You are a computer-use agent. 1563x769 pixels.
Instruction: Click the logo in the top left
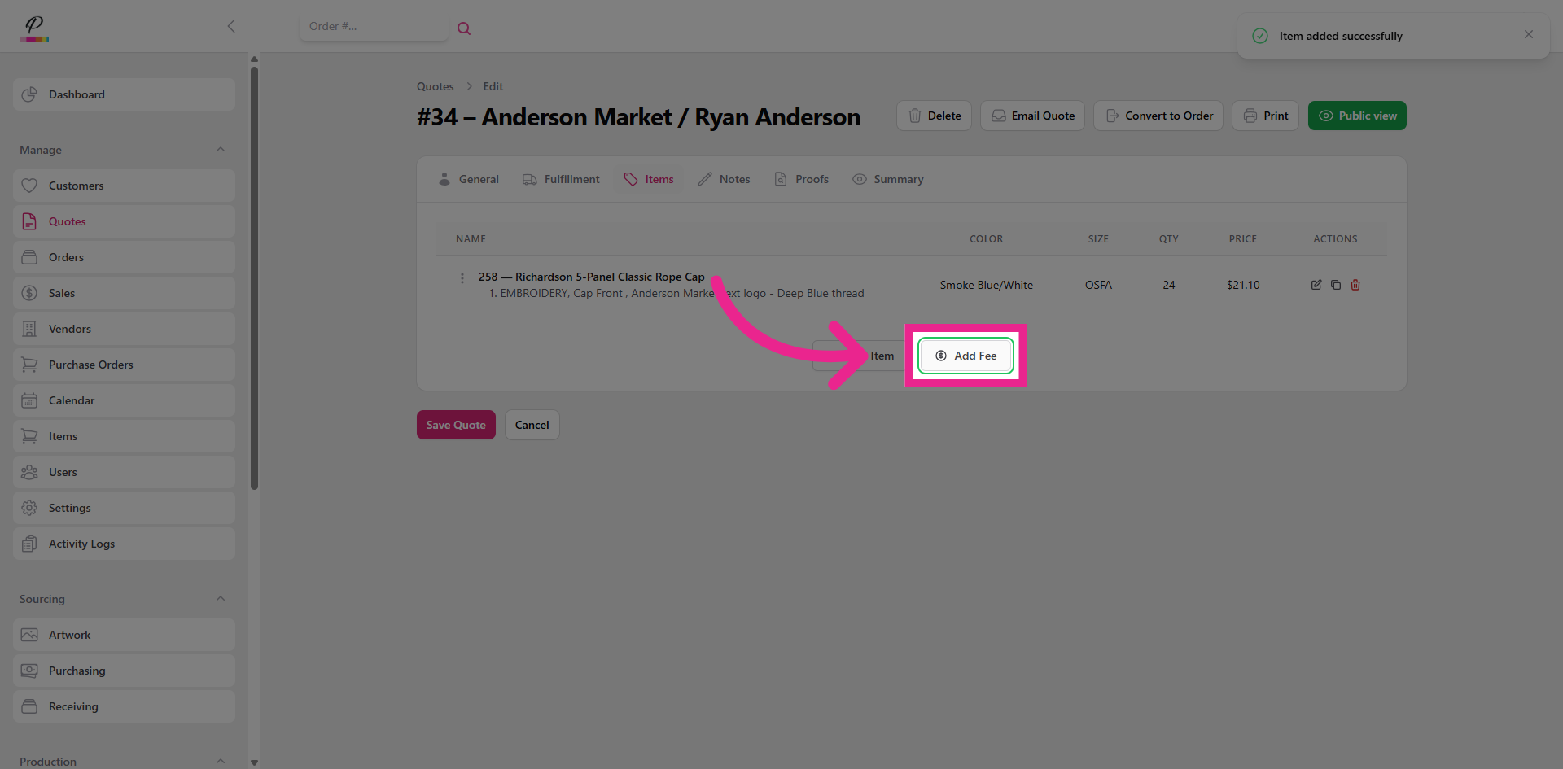(x=34, y=28)
